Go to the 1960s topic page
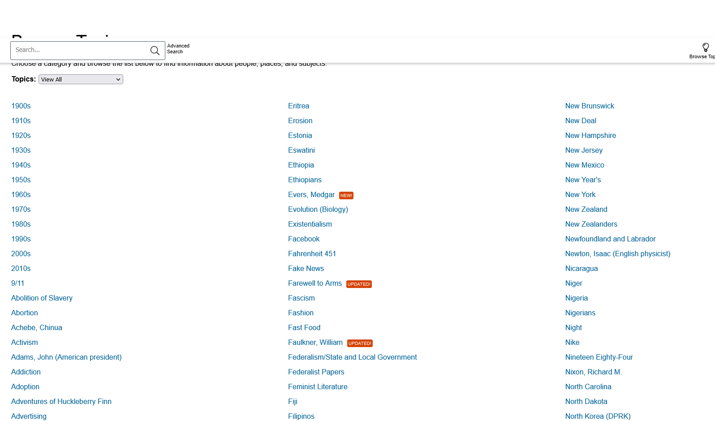 [21, 195]
